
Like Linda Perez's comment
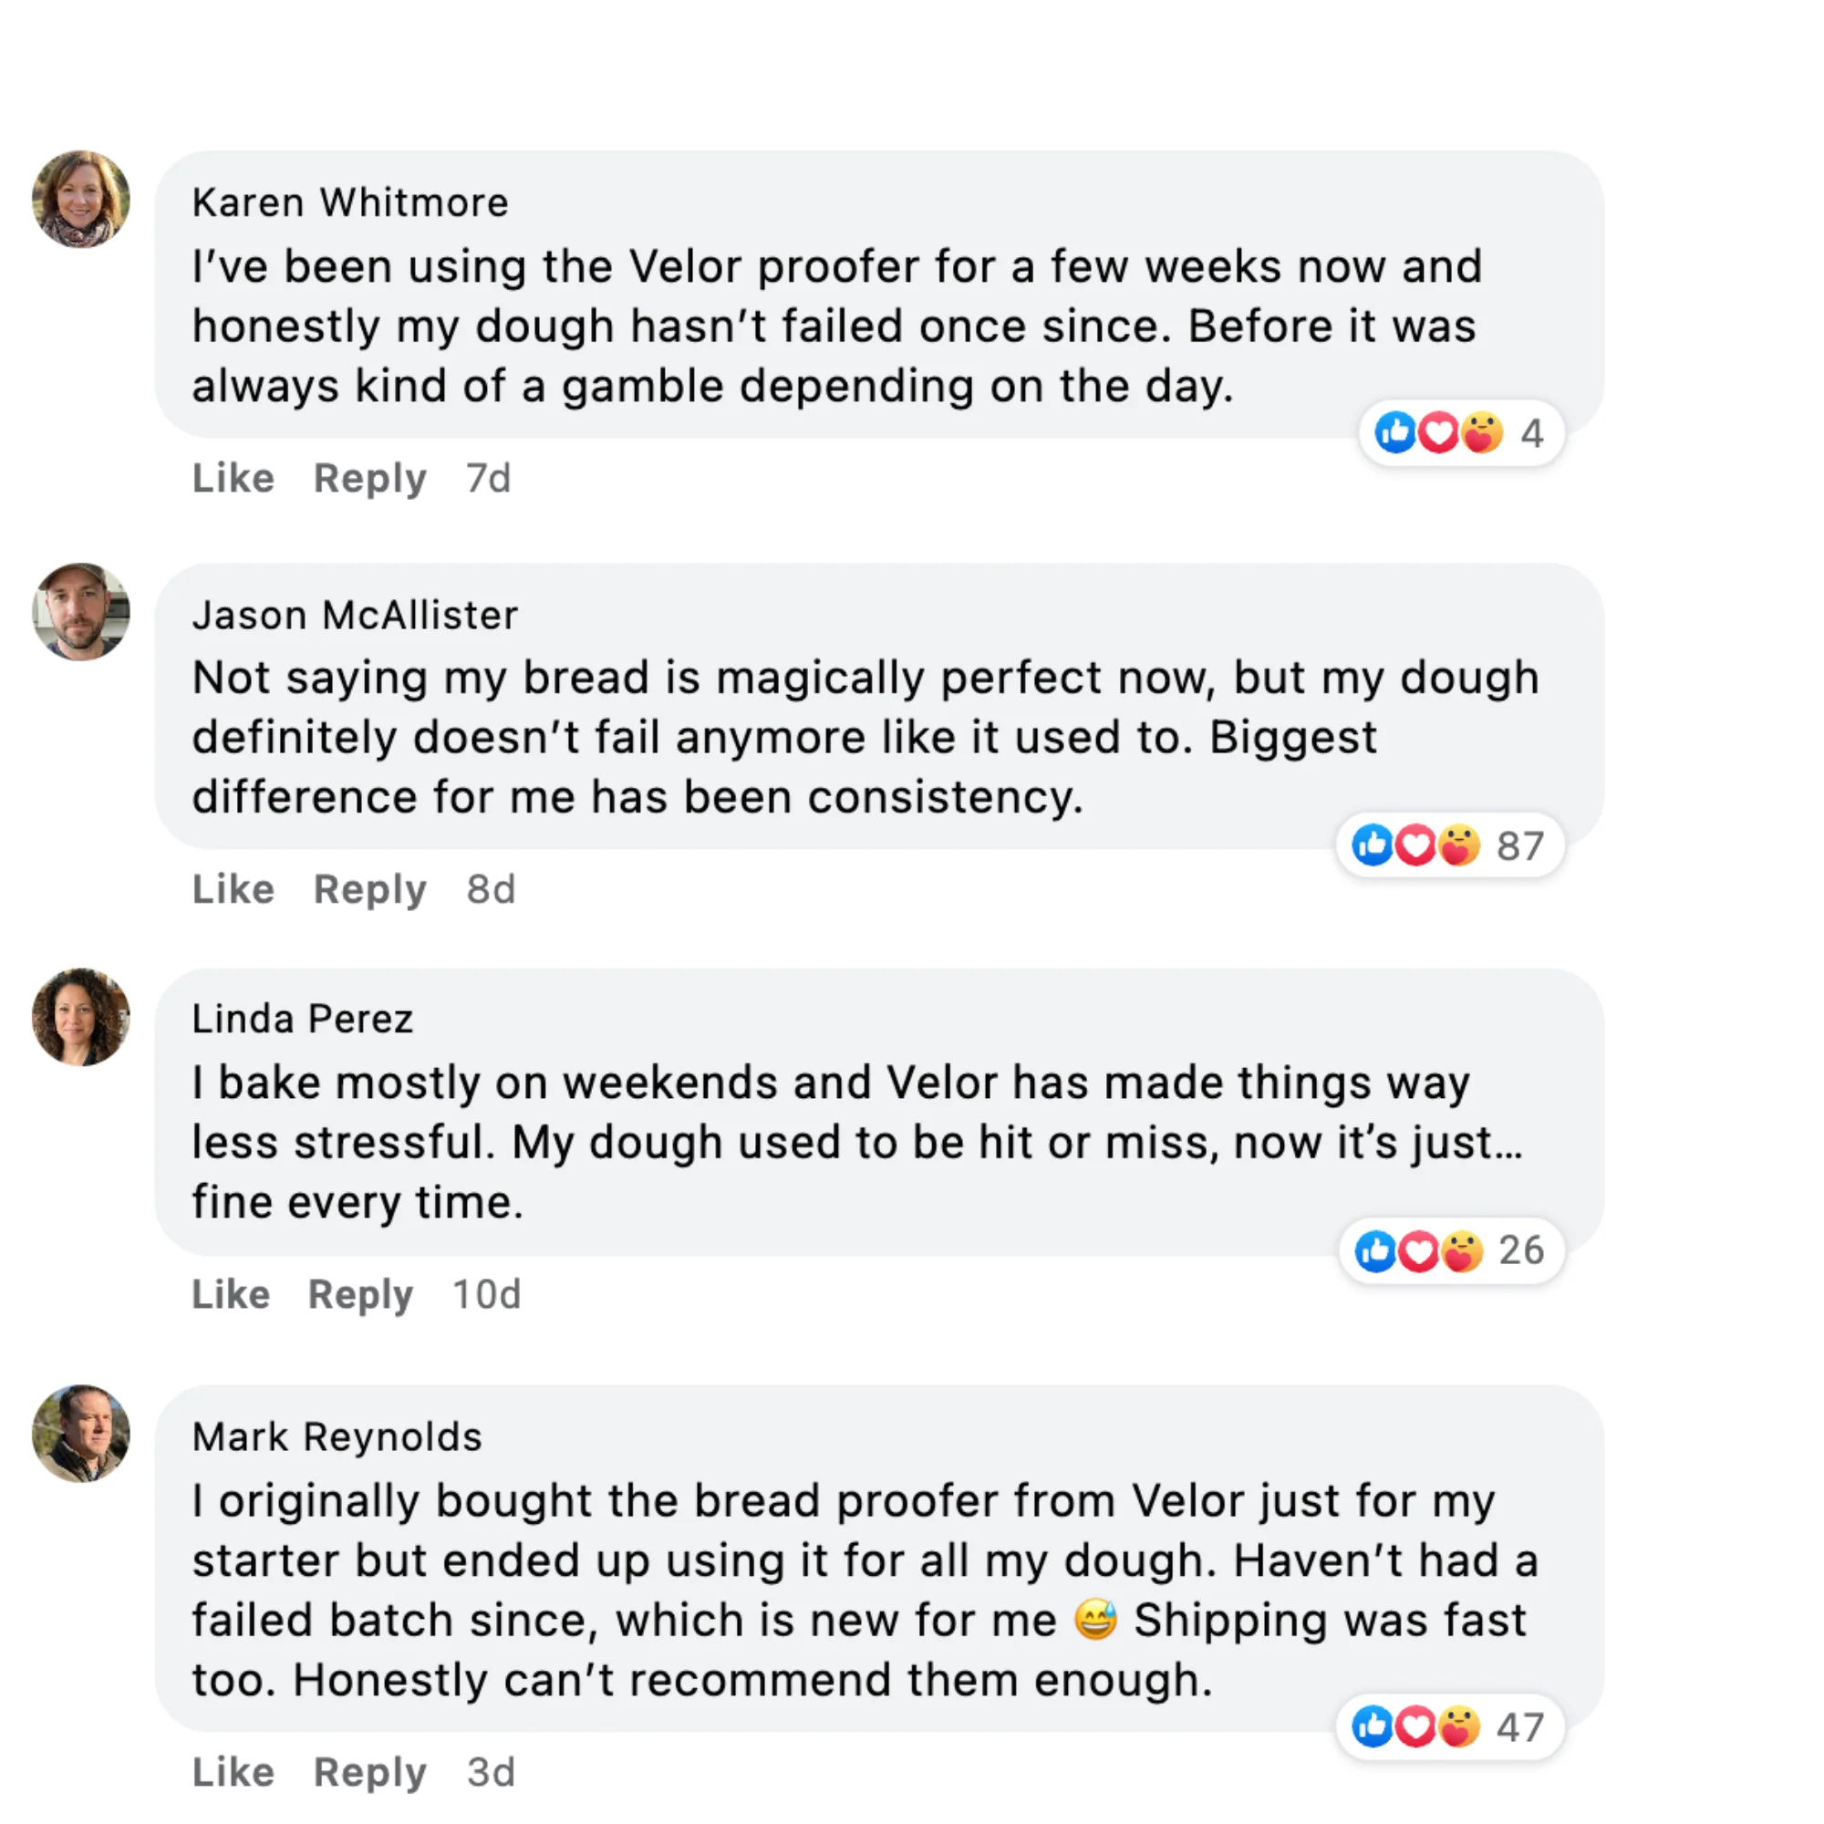click(x=232, y=1294)
